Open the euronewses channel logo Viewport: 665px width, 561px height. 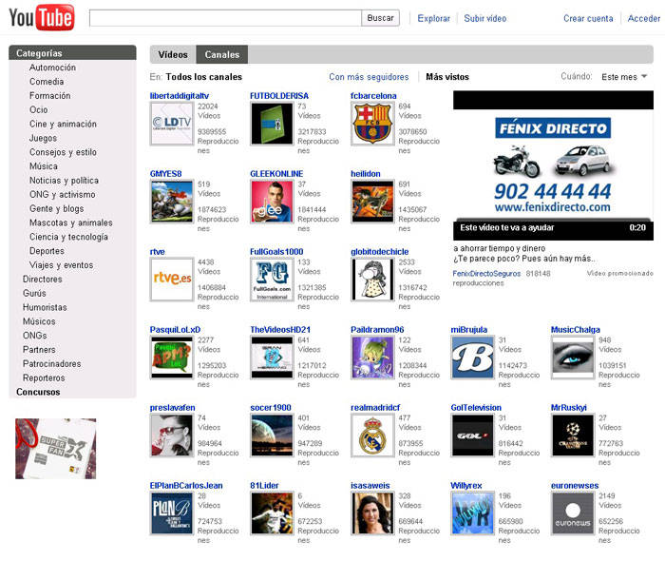pos(572,513)
